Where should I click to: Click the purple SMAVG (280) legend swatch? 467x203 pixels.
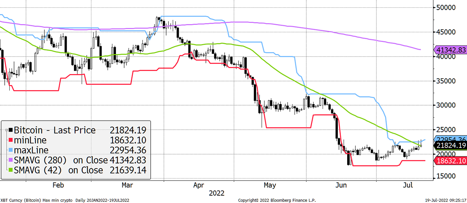[x=11, y=160]
